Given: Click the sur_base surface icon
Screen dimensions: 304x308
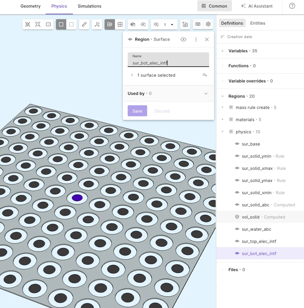Looking at the screenshot, I should (x=237, y=144).
